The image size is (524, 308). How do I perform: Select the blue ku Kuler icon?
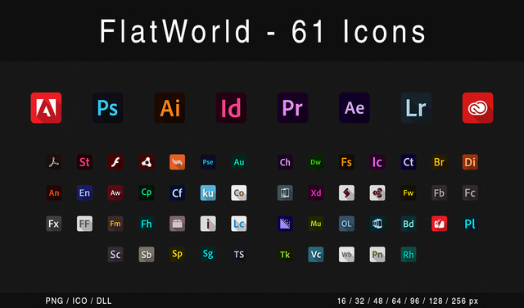[208, 192]
